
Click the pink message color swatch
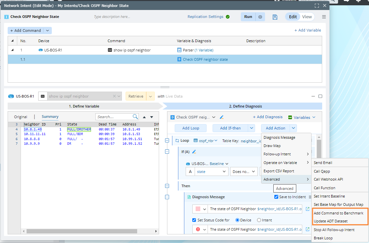[198, 209]
